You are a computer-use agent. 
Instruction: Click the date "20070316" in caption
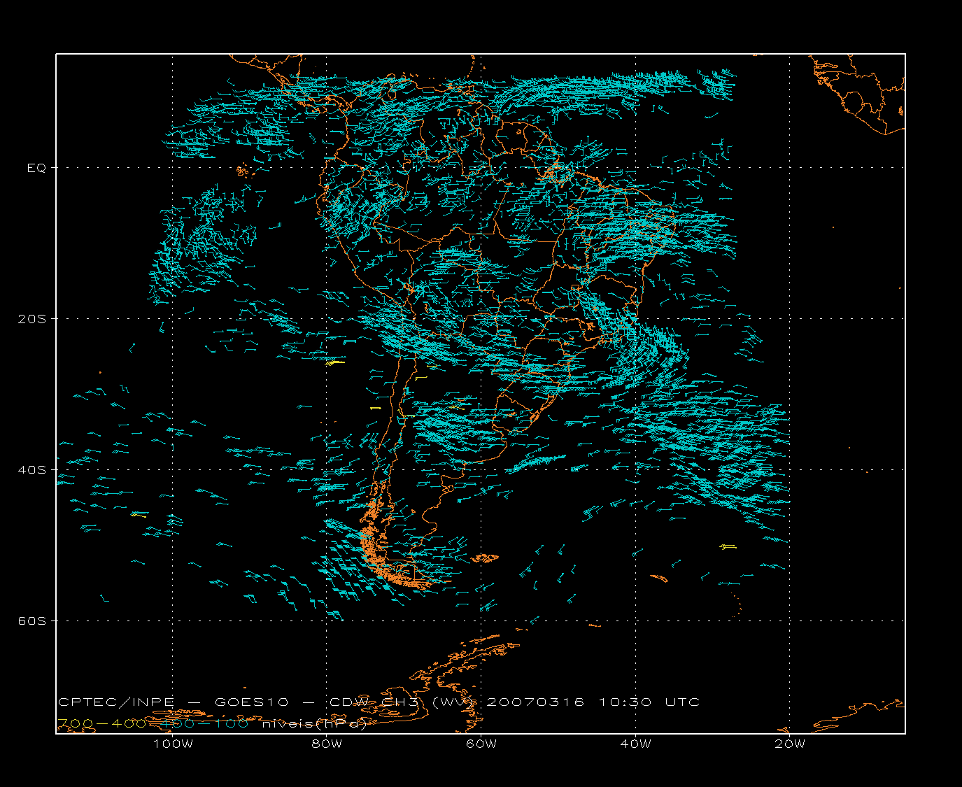click(535, 702)
